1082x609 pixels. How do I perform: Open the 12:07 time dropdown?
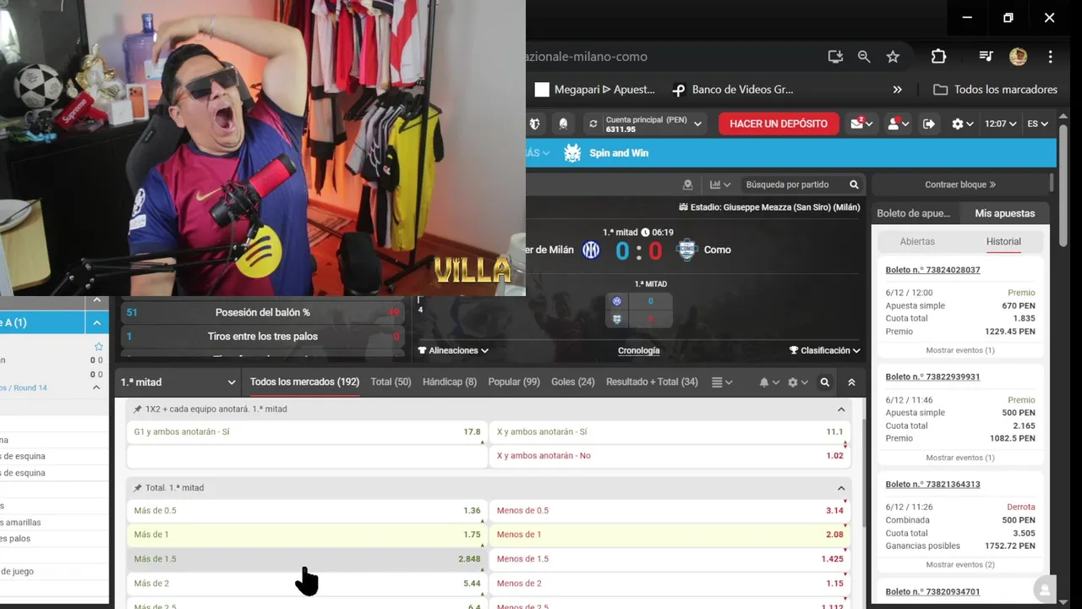[1000, 123]
